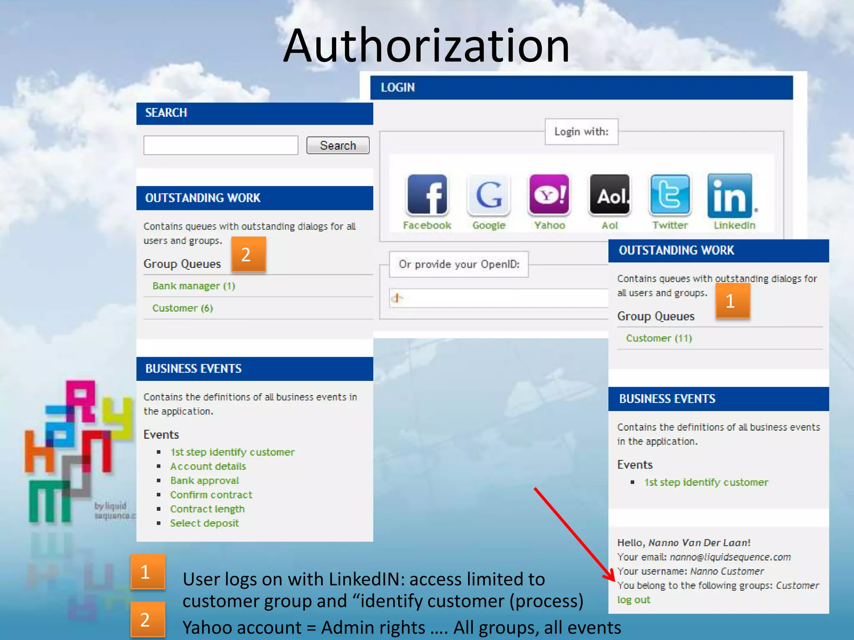Click the Facebook text label
This screenshot has width=854, height=640.
click(x=427, y=225)
